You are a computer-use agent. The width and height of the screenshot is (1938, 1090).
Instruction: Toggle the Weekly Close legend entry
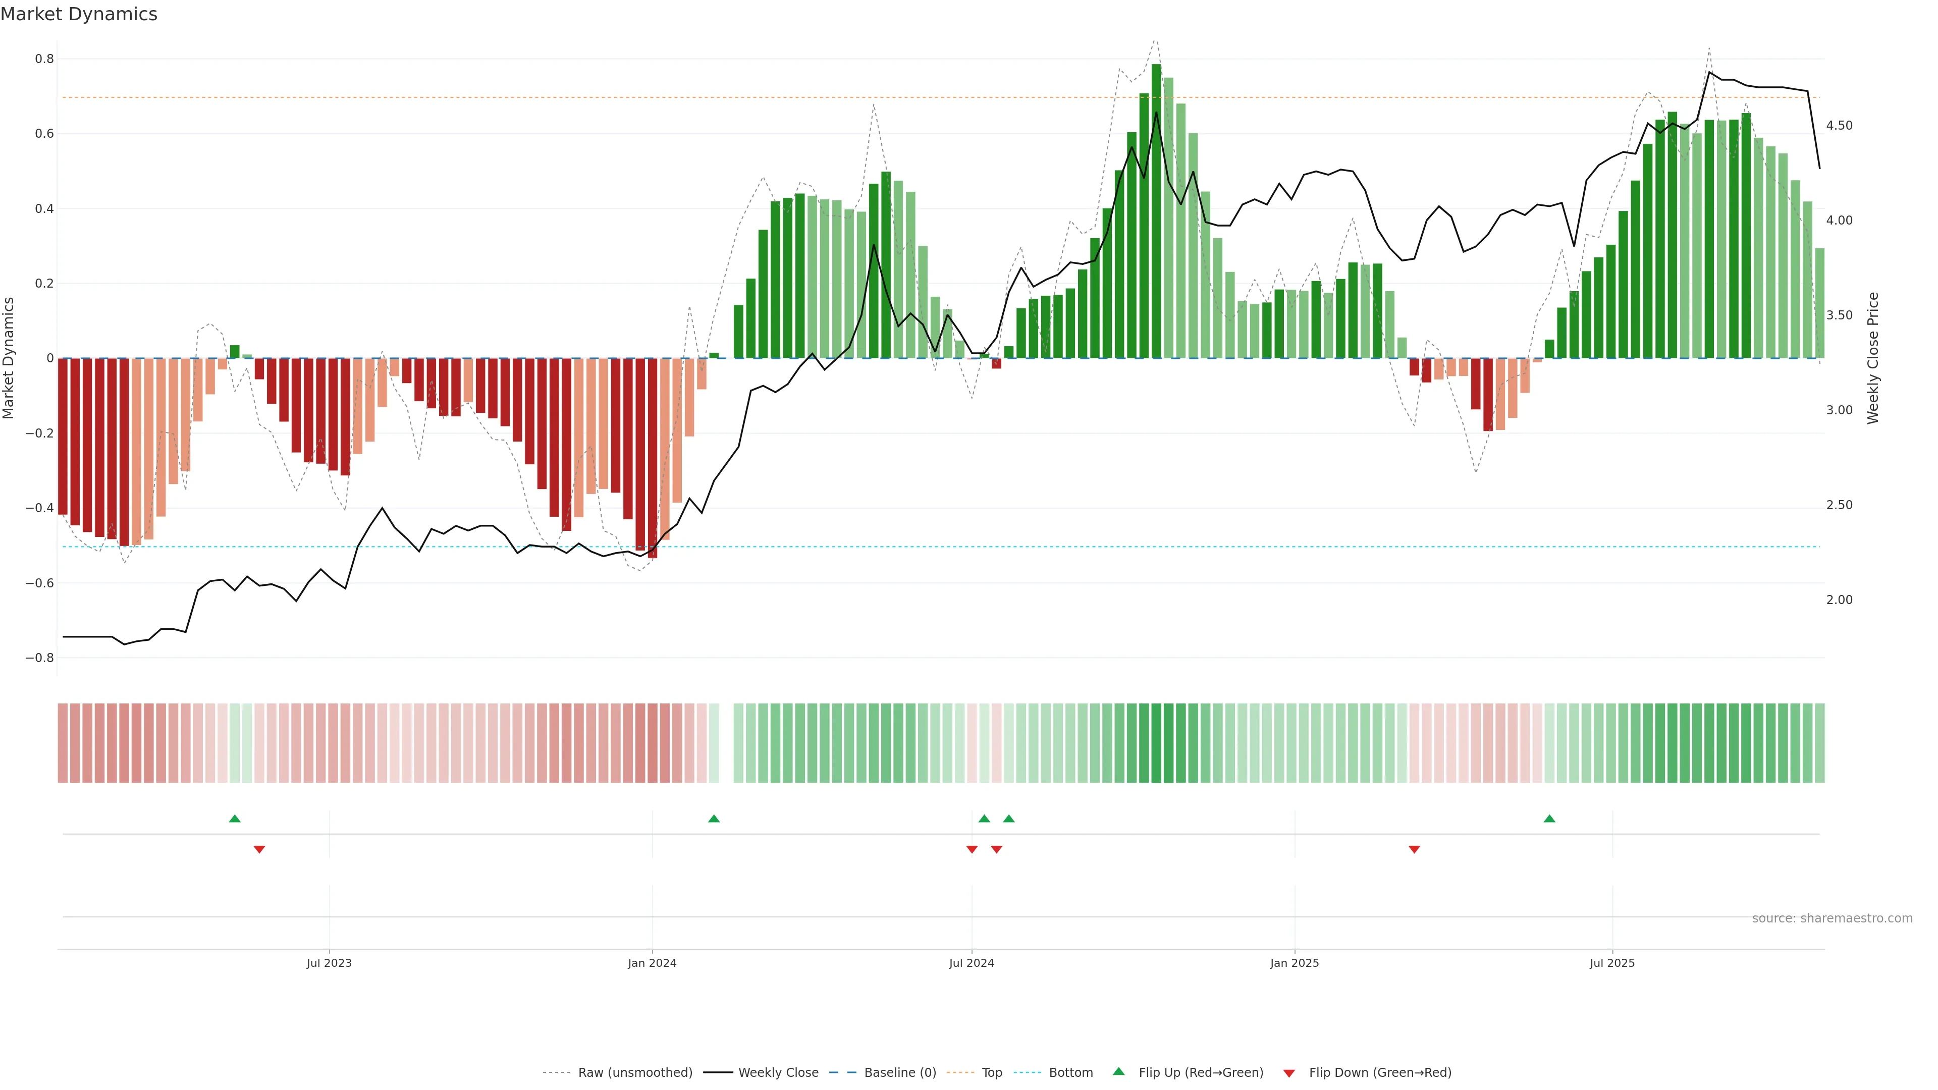tap(778, 1072)
